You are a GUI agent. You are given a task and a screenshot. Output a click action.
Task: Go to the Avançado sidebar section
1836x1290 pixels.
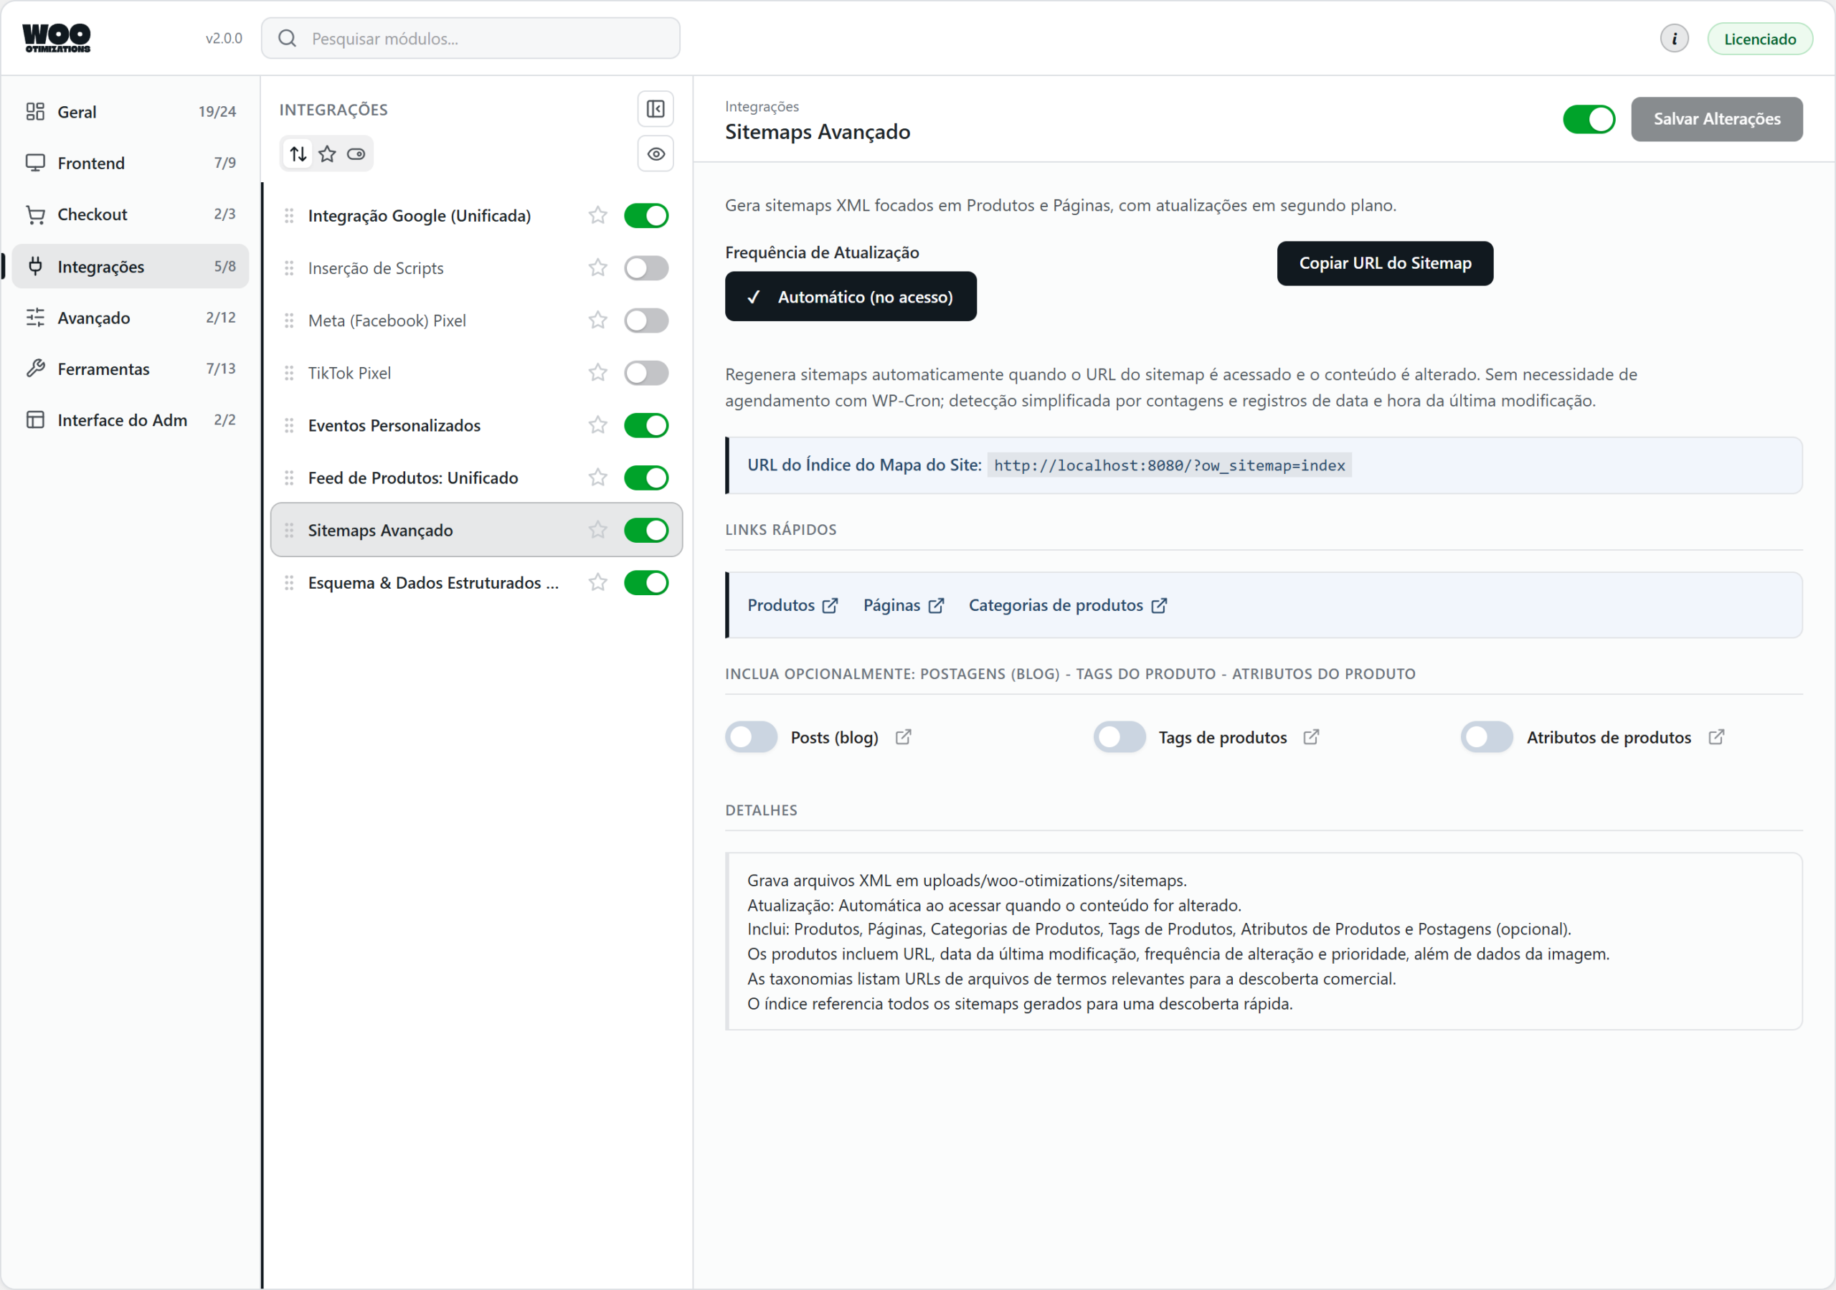coord(131,318)
